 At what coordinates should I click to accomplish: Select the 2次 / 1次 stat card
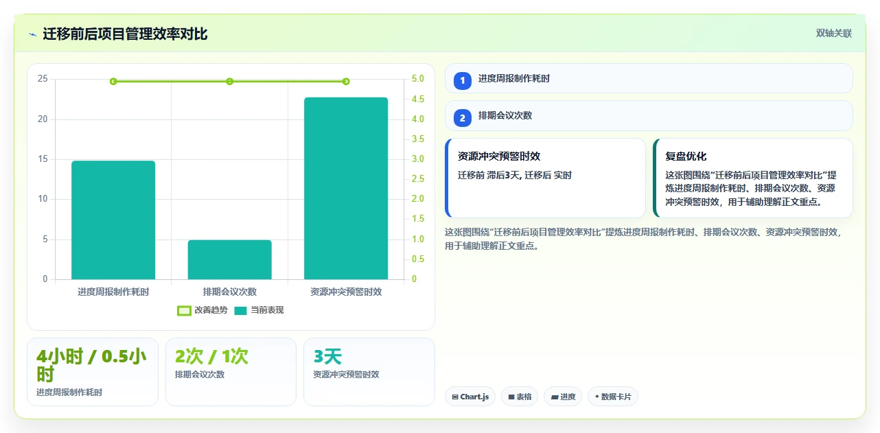(231, 372)
